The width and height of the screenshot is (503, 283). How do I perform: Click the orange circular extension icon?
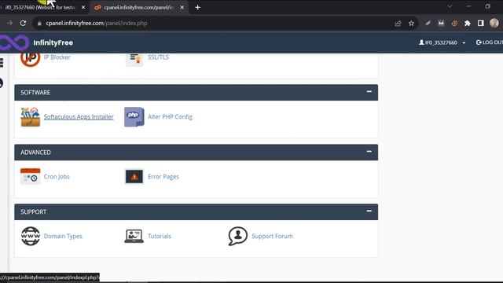[454, 23]
